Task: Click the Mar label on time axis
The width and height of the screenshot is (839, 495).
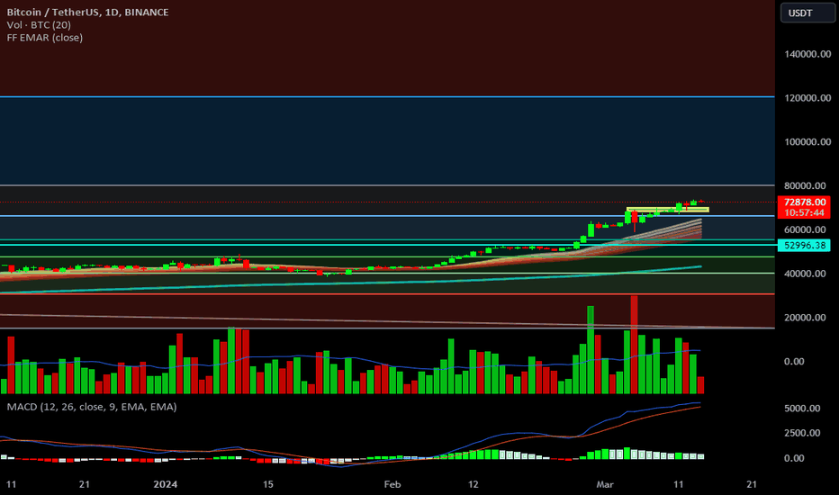Action: [x=605, y=484]
